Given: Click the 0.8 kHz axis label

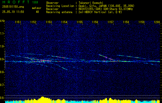Looking at the screenshot, I should point(2,72).
